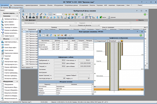This screenshot has height=104, width=157.
Task: Click the Диаметр column header
Action: click(57, 41)
